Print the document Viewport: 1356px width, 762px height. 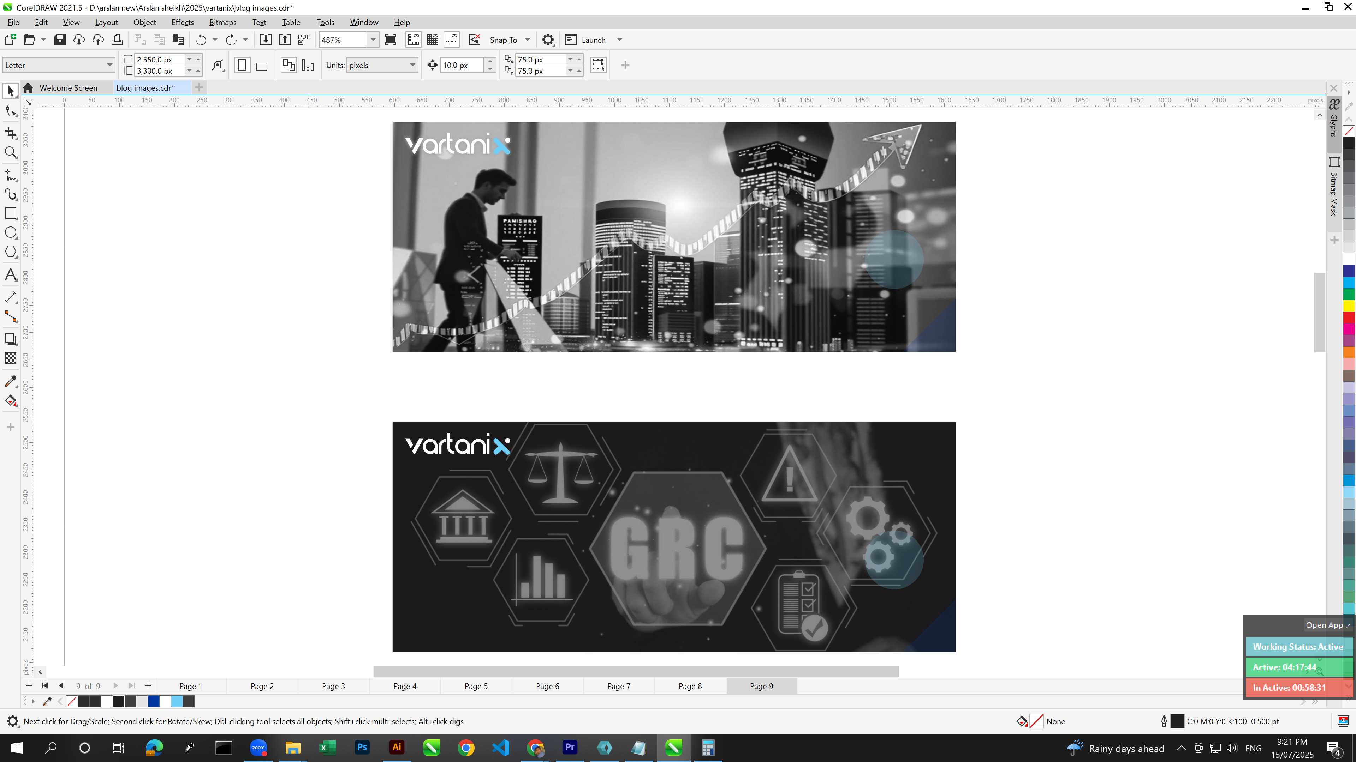click(x=117, y=40)
